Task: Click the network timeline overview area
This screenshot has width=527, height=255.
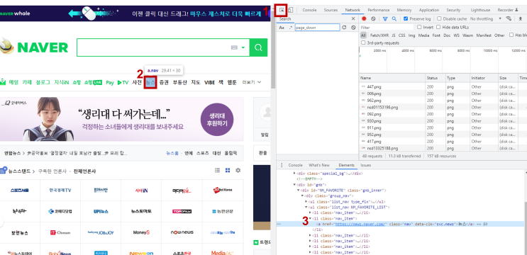Action: (443, 60)
